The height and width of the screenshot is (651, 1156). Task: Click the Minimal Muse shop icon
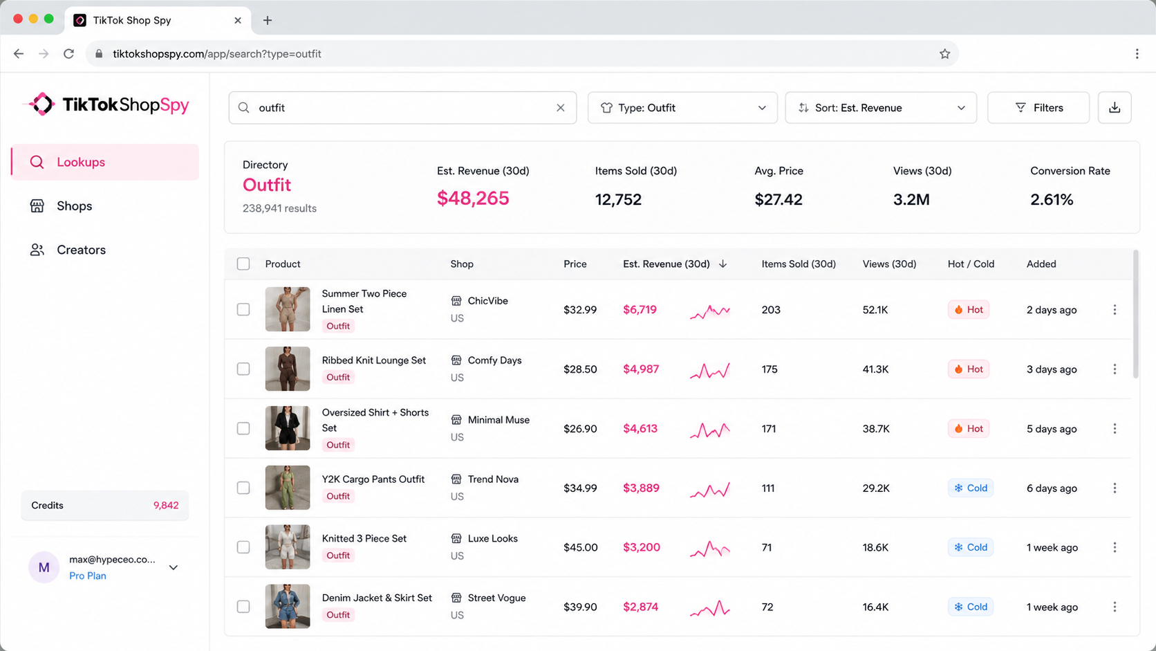(x=456, y=420)
